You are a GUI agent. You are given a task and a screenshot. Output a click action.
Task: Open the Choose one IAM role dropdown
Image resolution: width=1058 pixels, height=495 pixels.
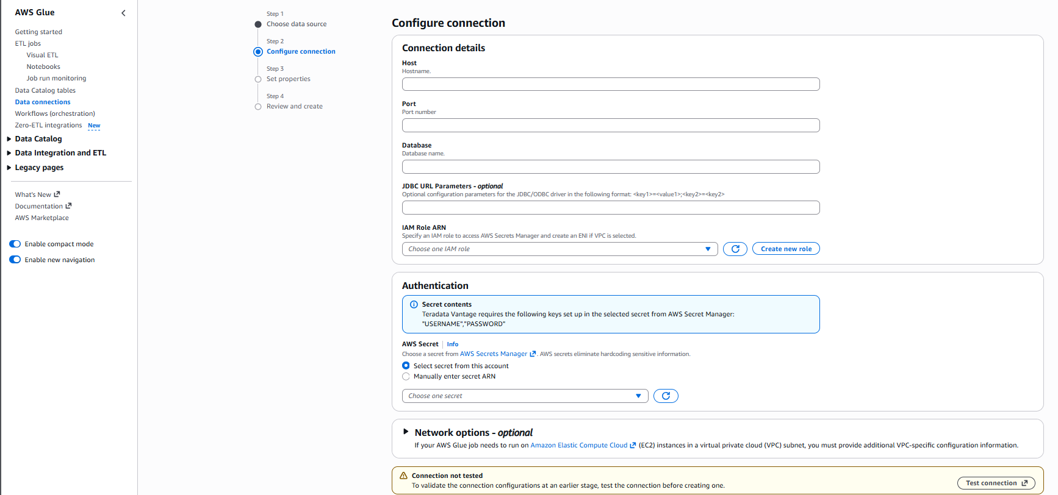(x=560, y=249)
